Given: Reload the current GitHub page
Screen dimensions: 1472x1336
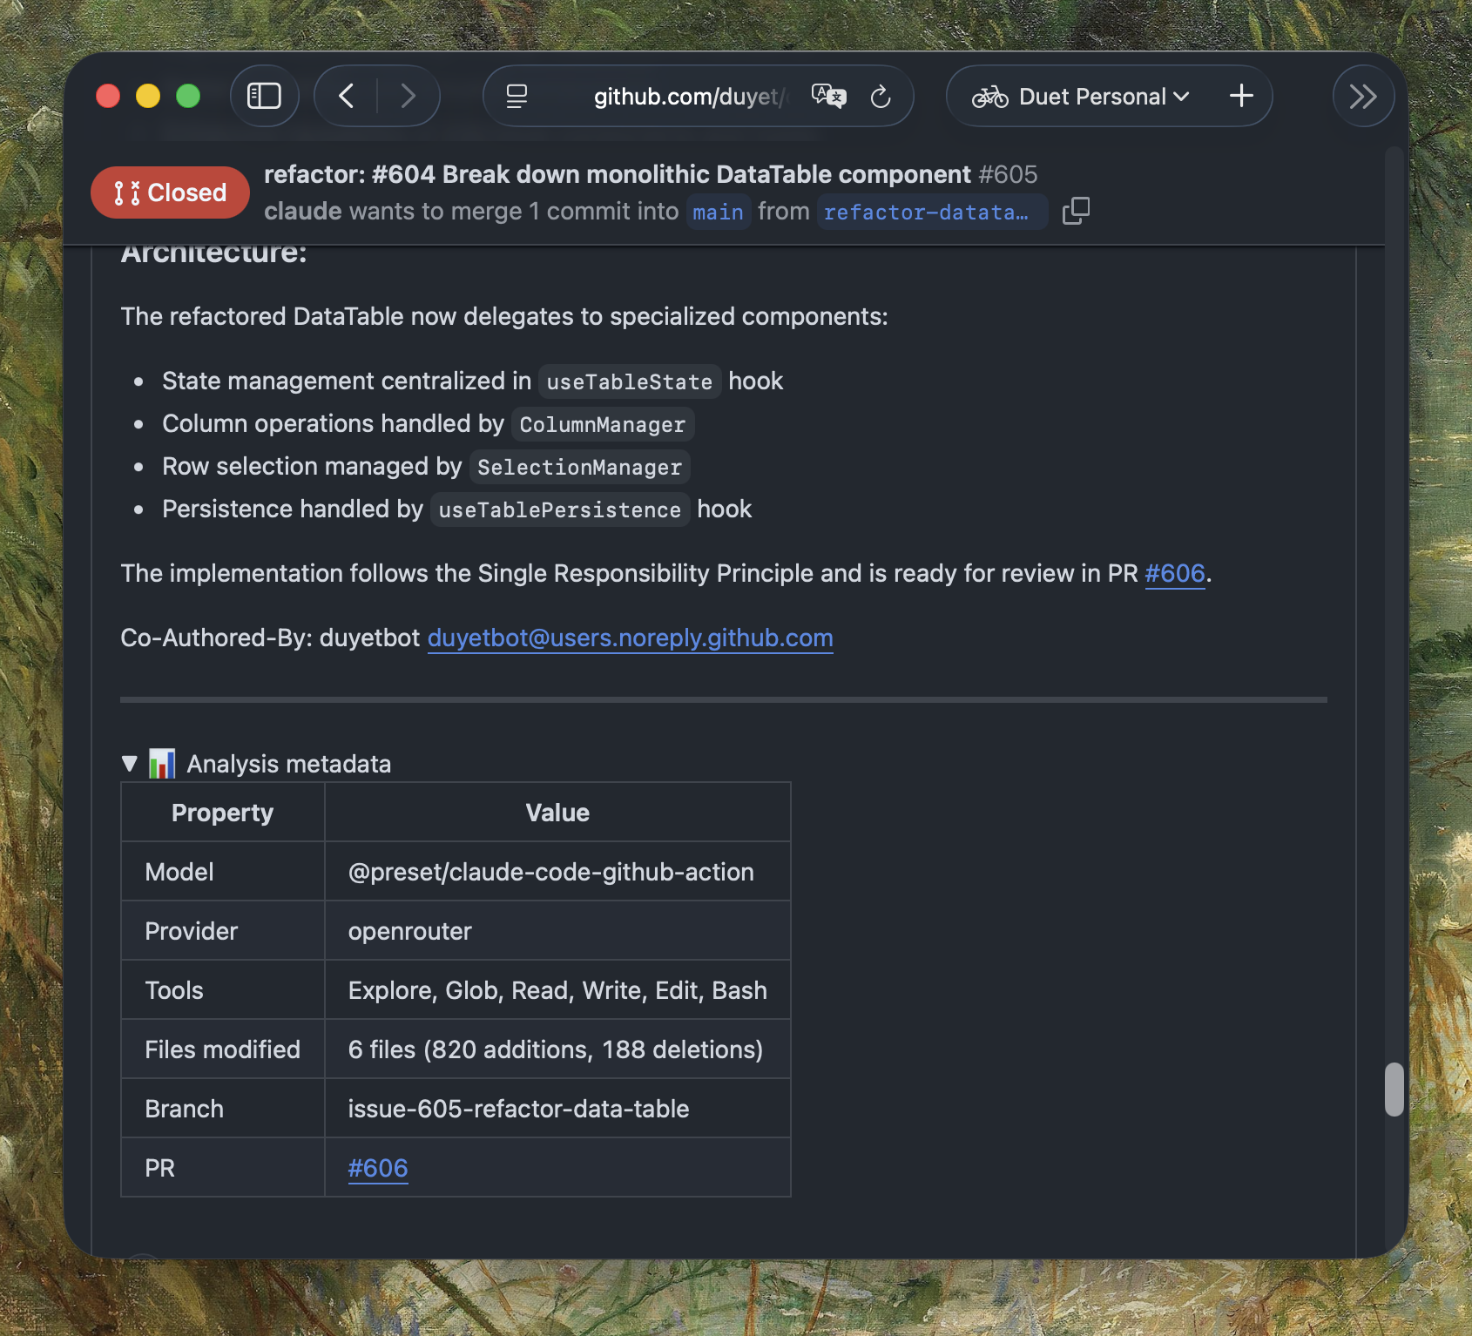Looking at the screenshot, I should tap(882, 97).
